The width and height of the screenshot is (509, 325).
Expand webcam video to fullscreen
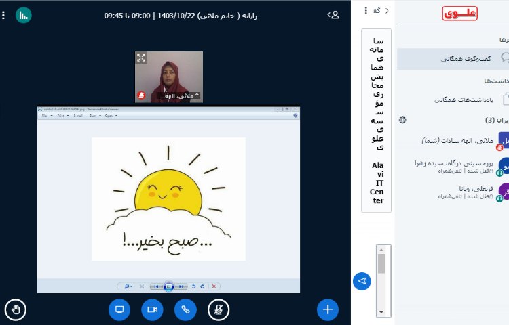tap(141, 58)
